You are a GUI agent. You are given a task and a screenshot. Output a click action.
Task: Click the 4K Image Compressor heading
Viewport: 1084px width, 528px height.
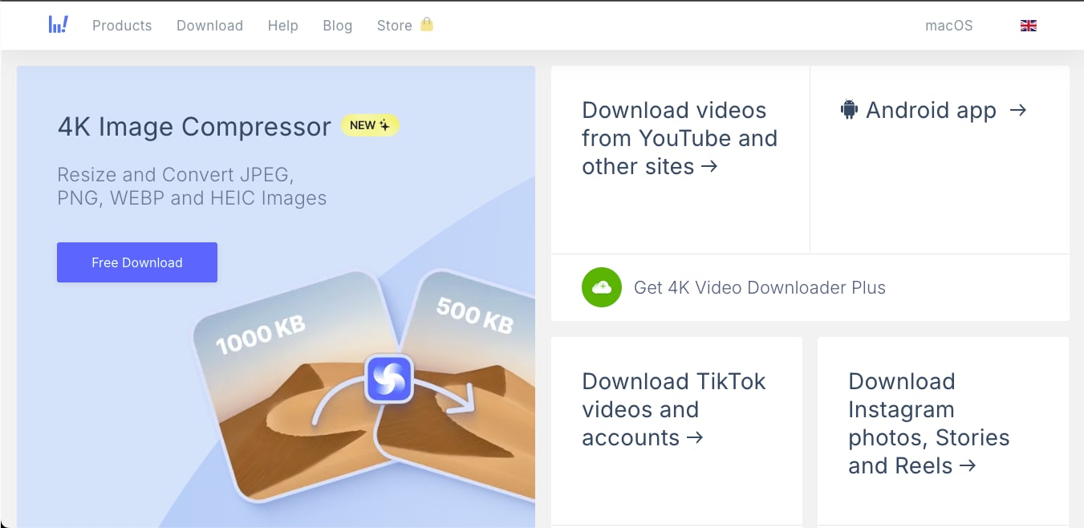(194, 126)
